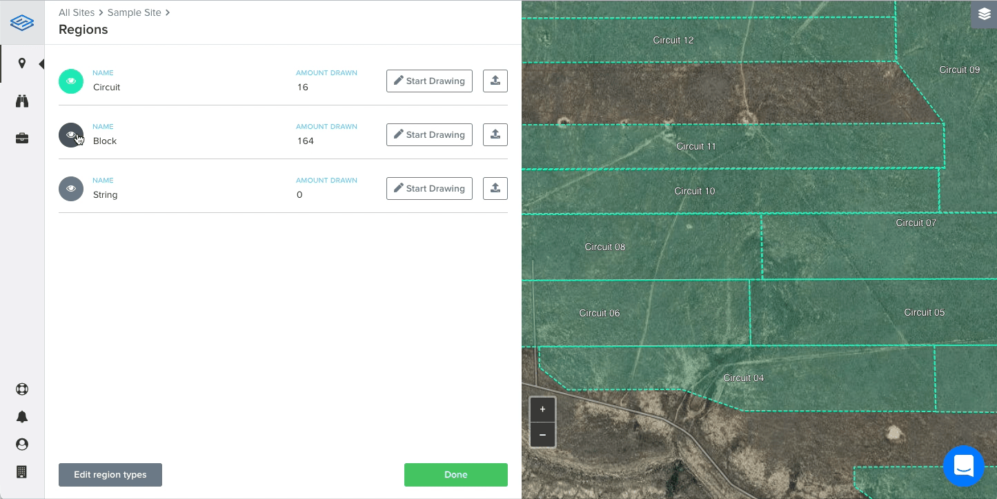Click the amount drawn value 164
Image resolution: width=997 pixels, height=499 pixels.
click(x=305, y=141)
